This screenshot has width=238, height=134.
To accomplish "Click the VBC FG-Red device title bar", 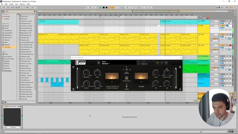I will pos(13,106).
